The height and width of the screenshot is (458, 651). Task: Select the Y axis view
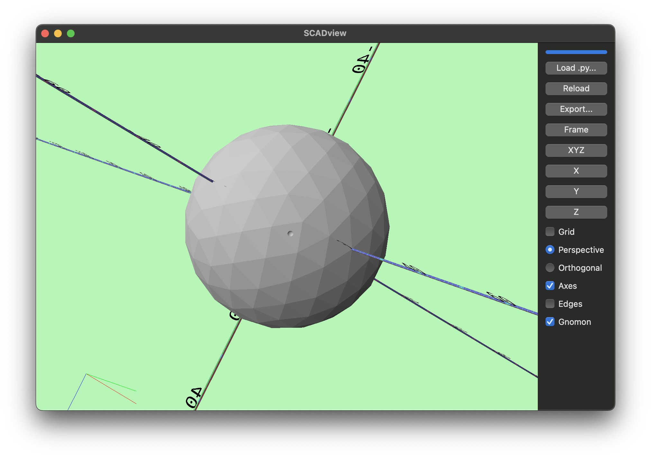tap(576, 191)
